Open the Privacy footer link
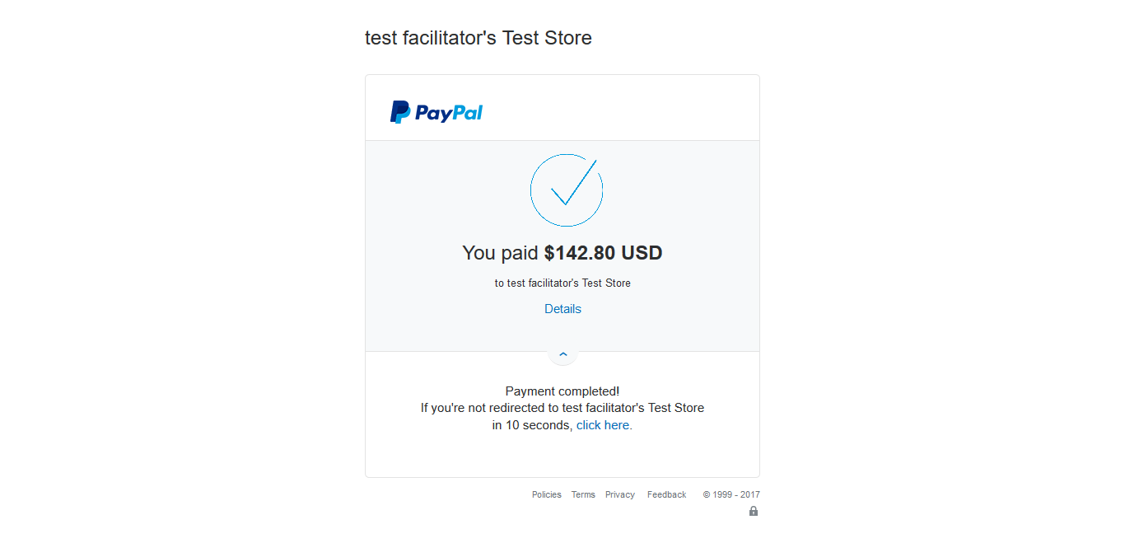This screenshot has height=543, width=1125. [x=620, y=494]
